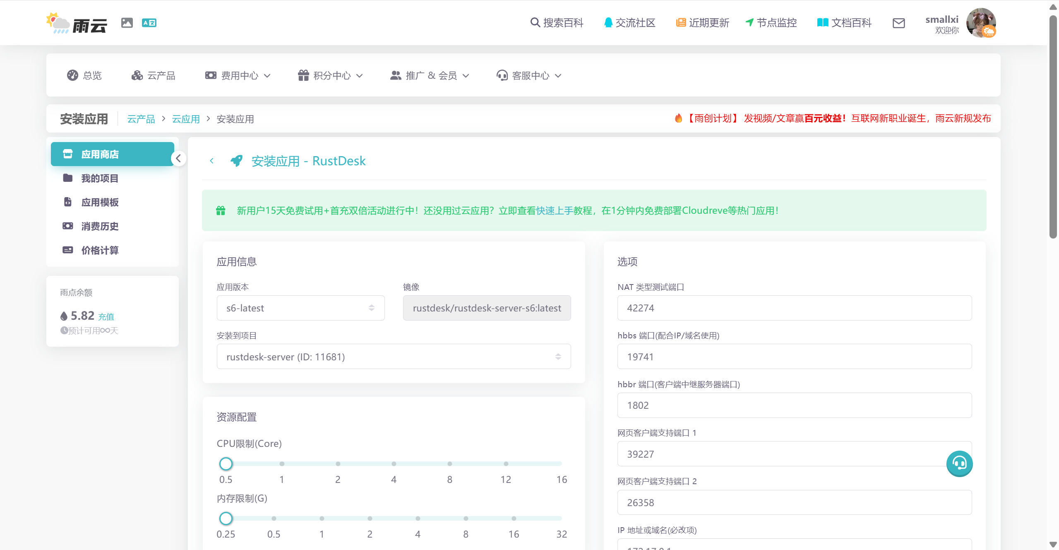Click the gift icon in the green banner
The height and width of the screenshot is (550, 1059).
(x=221, y=210)
